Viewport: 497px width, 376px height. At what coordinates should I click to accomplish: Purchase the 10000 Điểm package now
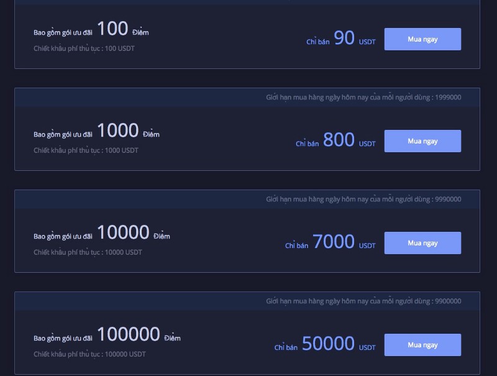(x=422, y=243)
